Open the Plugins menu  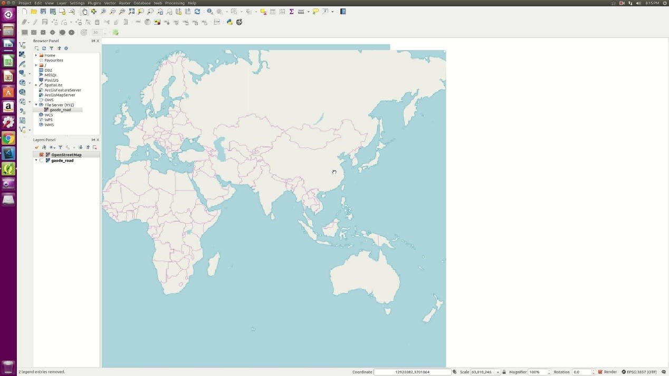pyautogui.click(x=94, y=3)
